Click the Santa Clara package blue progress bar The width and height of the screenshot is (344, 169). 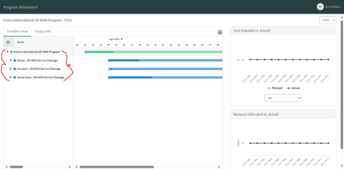coord(165,78)
